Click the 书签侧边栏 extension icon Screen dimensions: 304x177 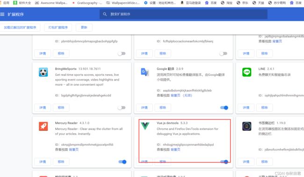[246, 126]
